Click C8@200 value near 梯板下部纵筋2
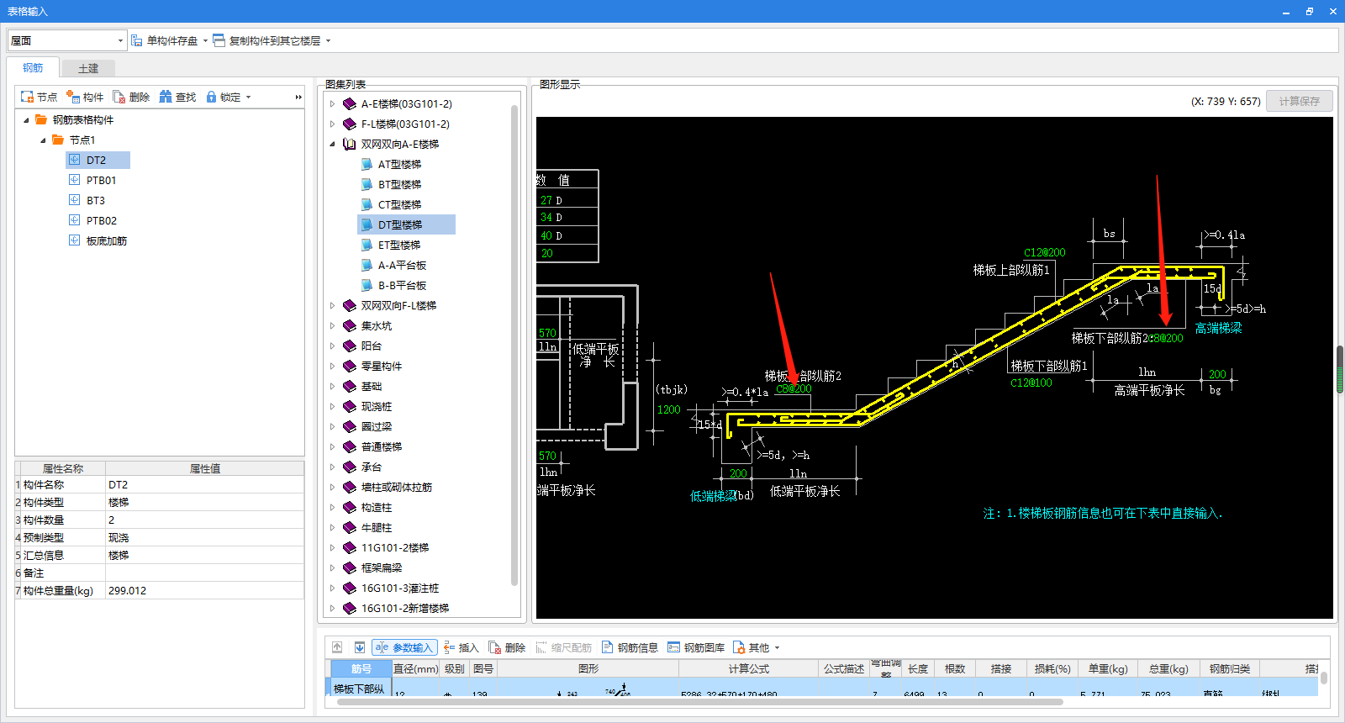 click(x=1166, y=339)
